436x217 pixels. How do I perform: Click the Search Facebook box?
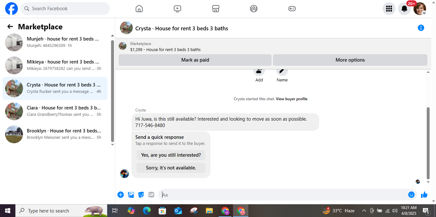pyautogui.click(x=65, y=9)
